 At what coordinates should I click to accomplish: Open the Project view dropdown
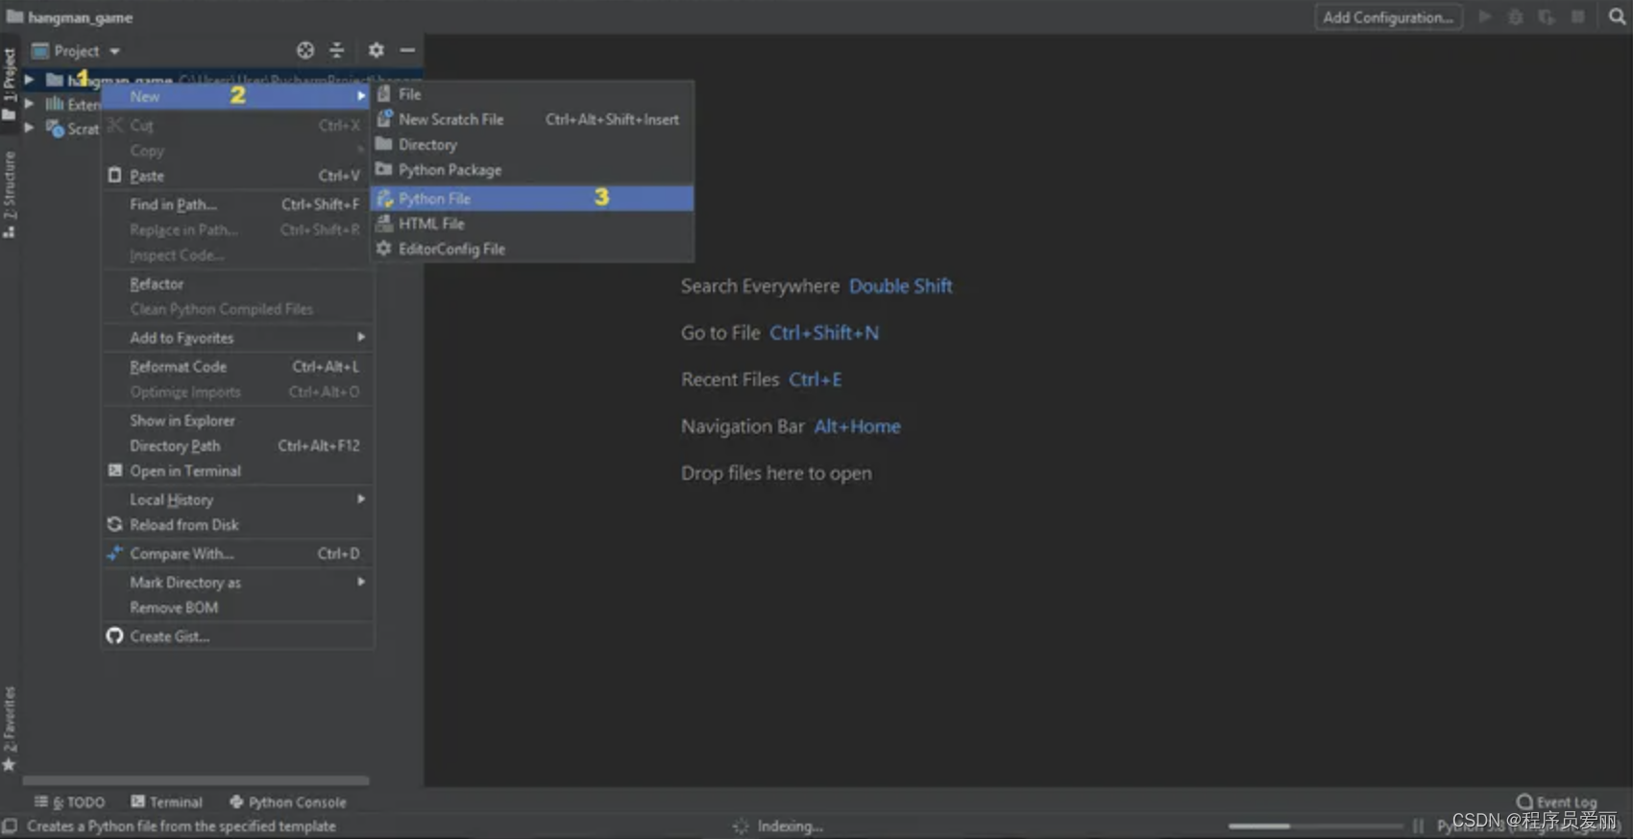click(77, 51)
